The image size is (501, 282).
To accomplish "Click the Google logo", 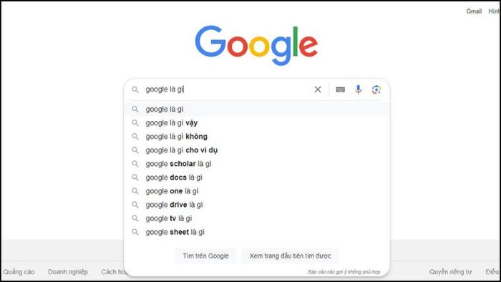I will click(256, 45).
